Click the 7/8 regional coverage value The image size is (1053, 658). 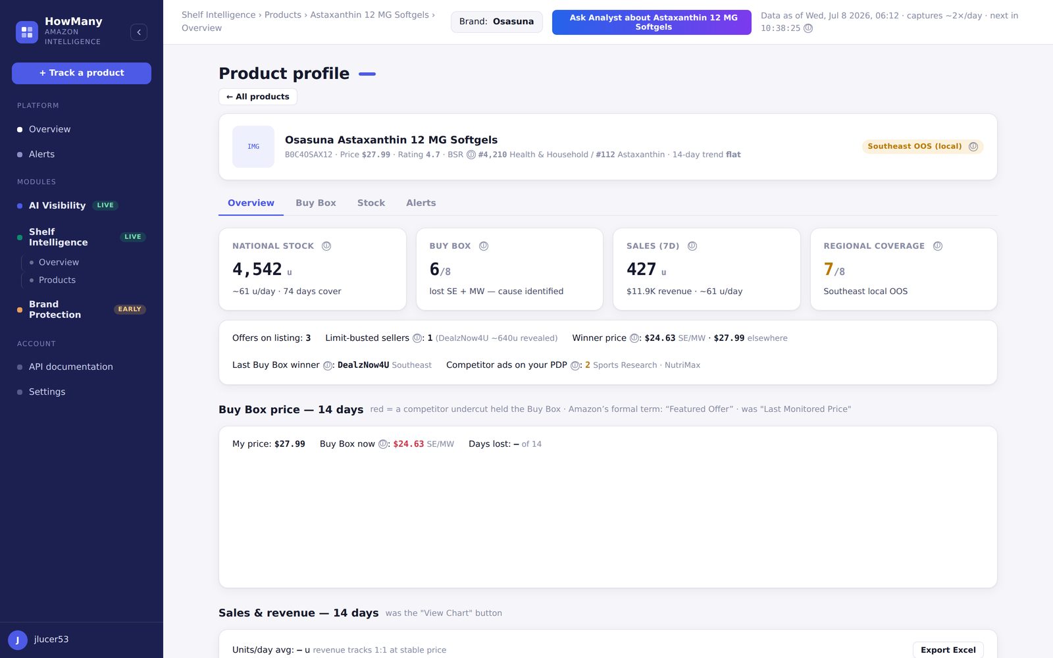[x=835, y=270]
